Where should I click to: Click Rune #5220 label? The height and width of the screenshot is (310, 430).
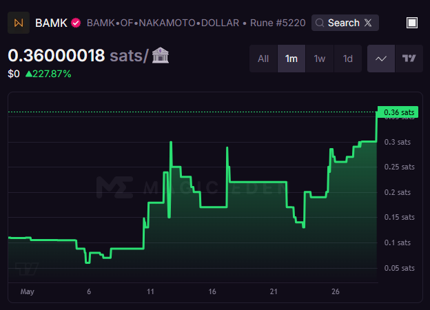(x=278, y=23)
